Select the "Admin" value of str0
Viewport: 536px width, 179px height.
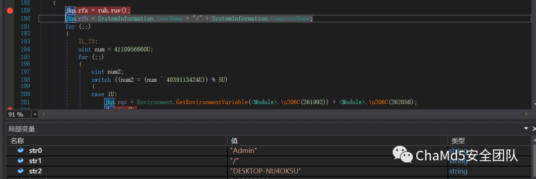[244, 150]
